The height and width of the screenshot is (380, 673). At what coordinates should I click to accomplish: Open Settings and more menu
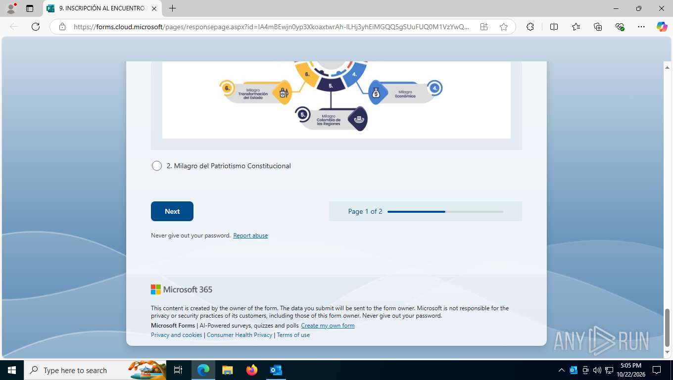point(641,27)
